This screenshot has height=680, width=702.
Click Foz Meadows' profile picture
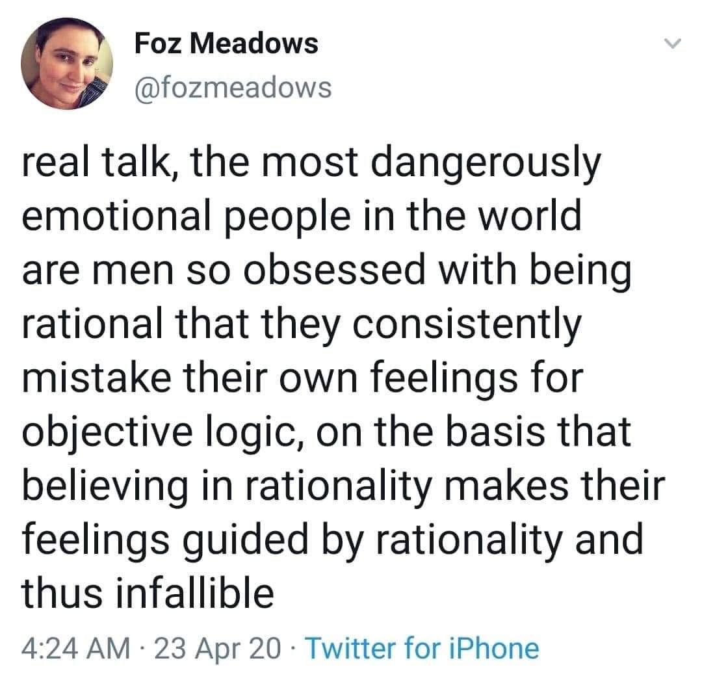(x=67, y=64)
